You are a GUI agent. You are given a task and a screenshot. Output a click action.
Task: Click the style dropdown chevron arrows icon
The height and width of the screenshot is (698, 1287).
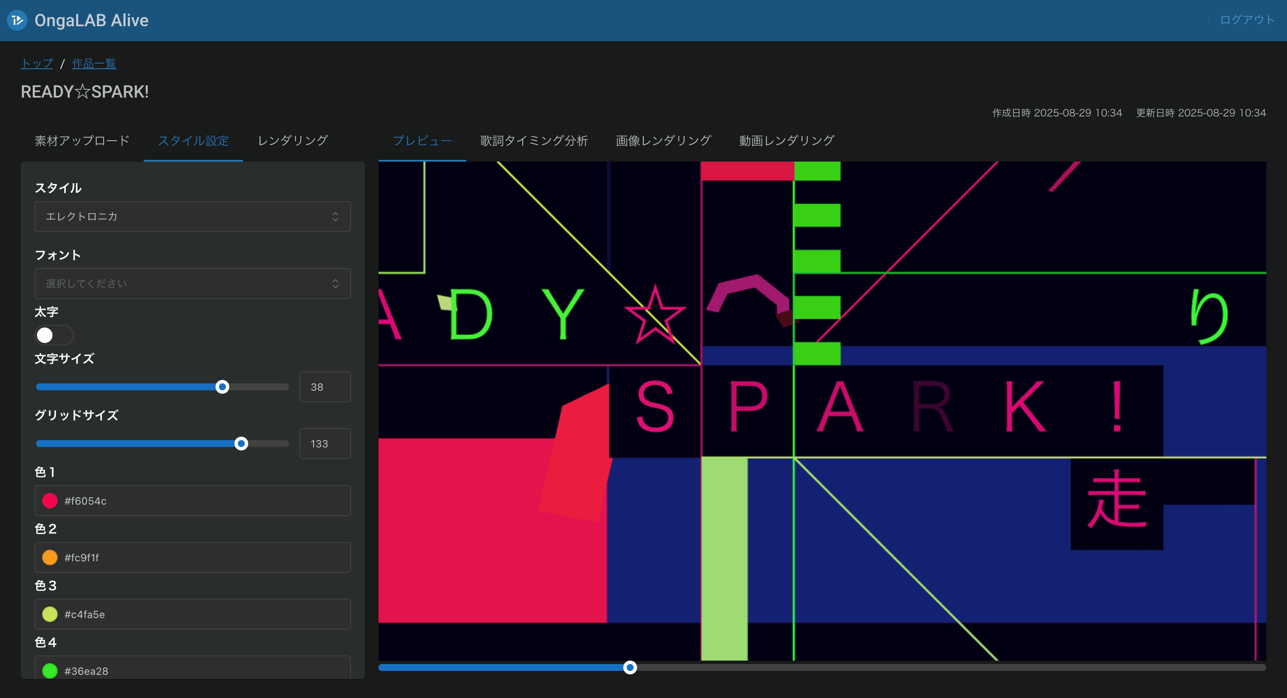(x=335, y=217)
